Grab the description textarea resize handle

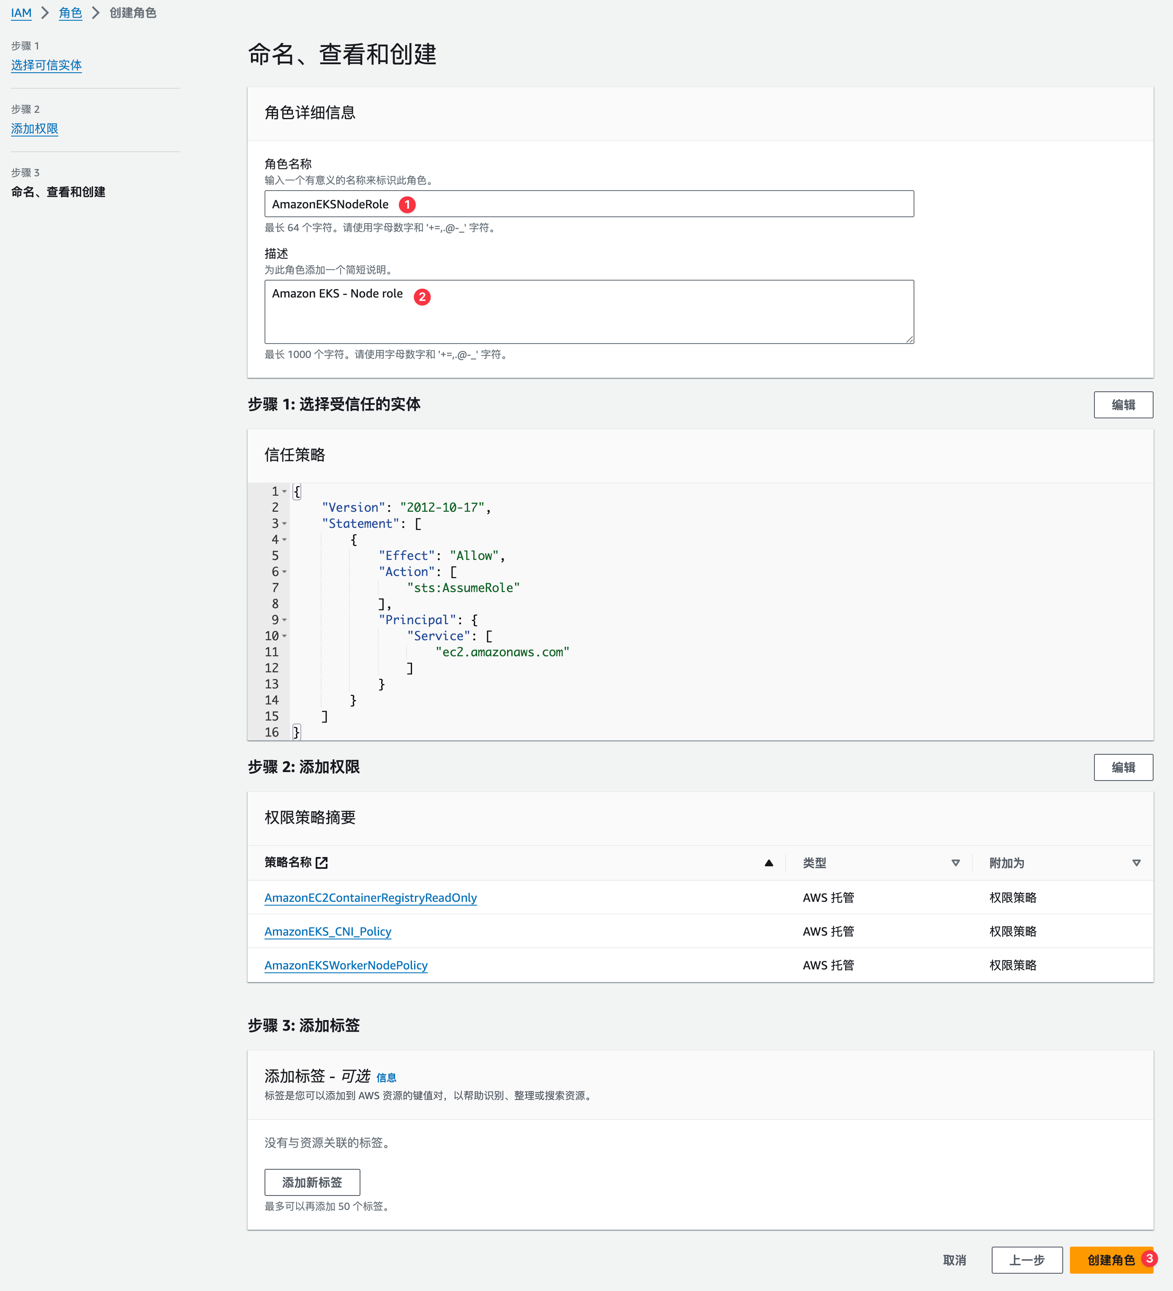tap(910, 339)
